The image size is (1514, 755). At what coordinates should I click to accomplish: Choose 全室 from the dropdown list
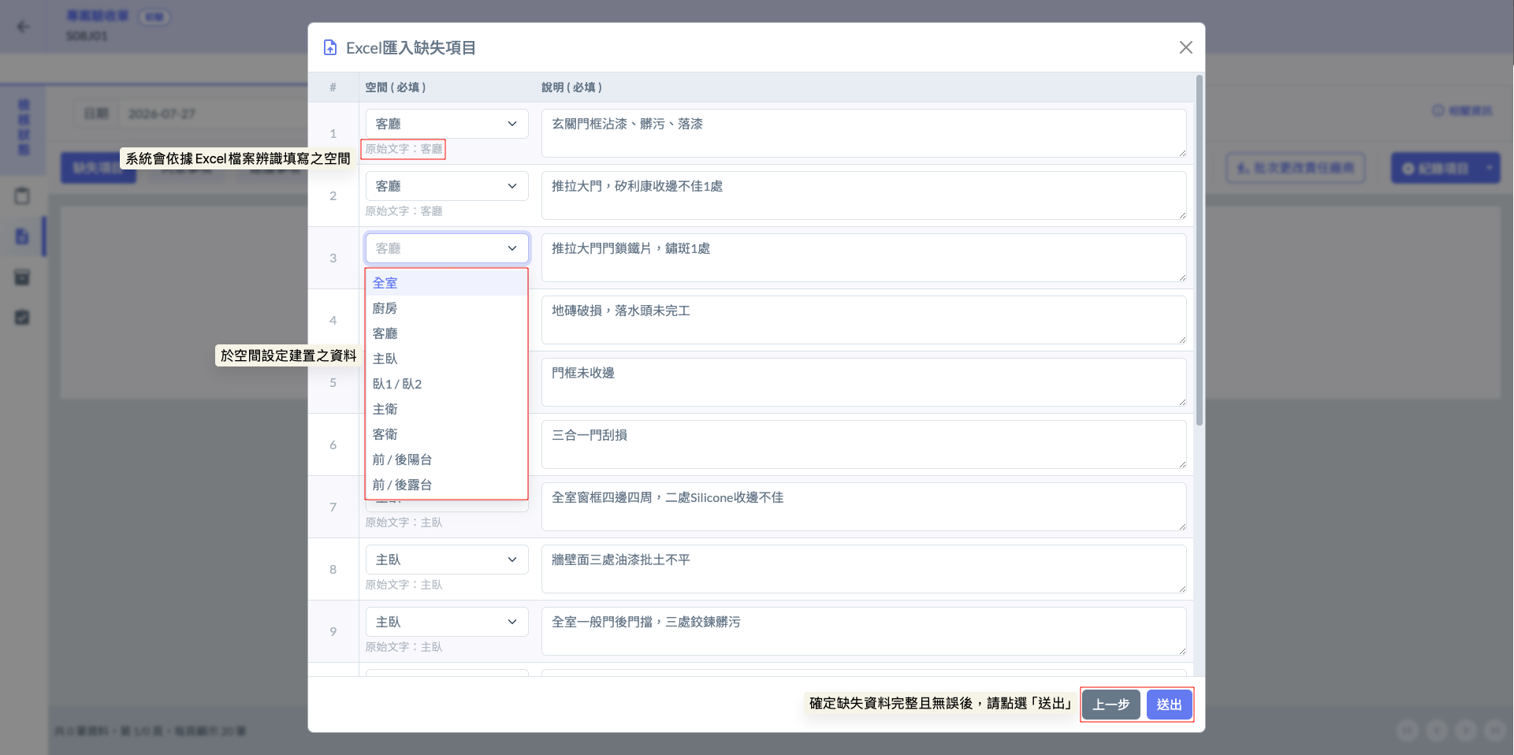point(446,283)
